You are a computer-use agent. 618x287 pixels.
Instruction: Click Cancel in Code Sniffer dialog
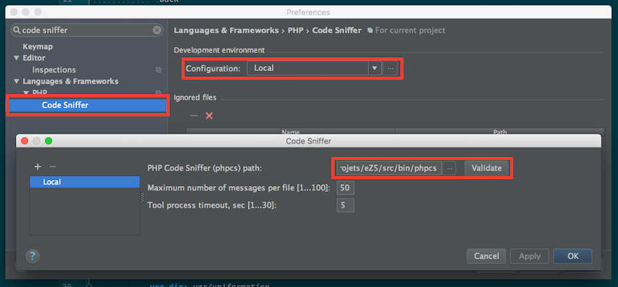486,256
